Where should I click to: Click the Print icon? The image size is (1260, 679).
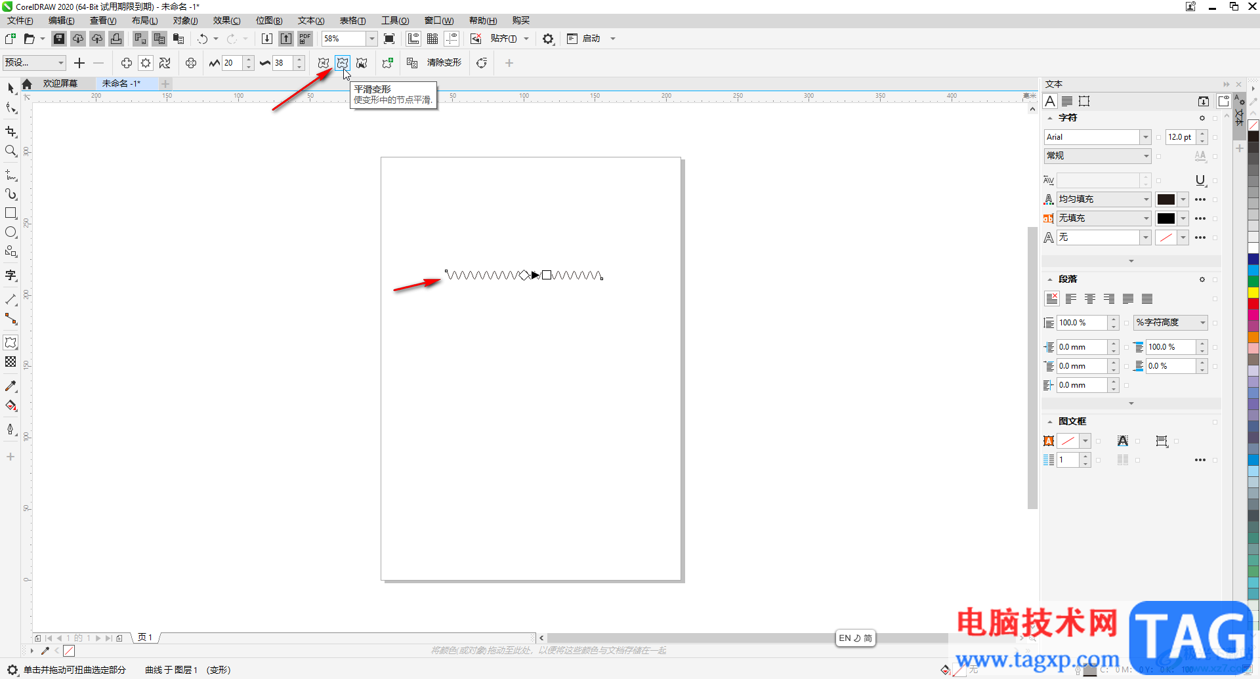tap(116, 39)
